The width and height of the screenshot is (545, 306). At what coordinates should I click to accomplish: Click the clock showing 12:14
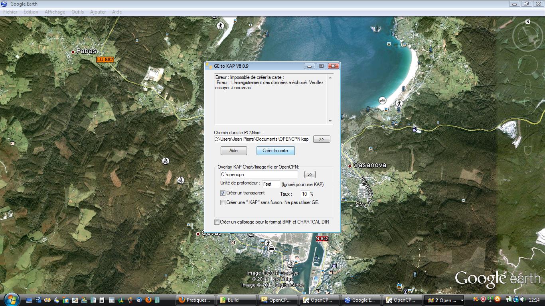tap(534, 300)
